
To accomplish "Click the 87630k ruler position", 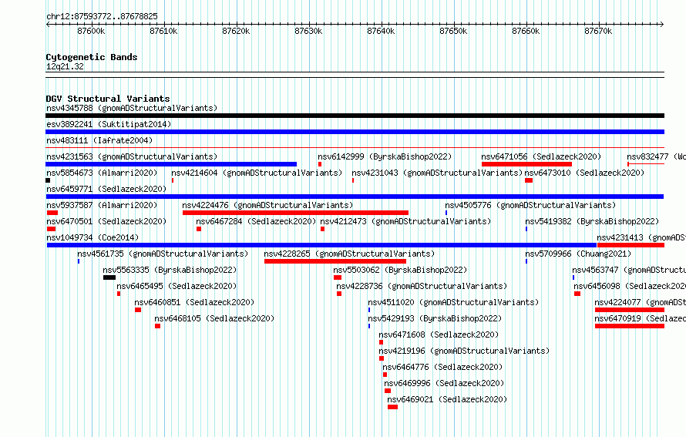I will click(x=308, y=31).
